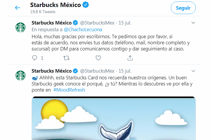Expand the whale tweet's options chevron
The height and width of the screenshot is (140, 211).
tap(193, 71)
